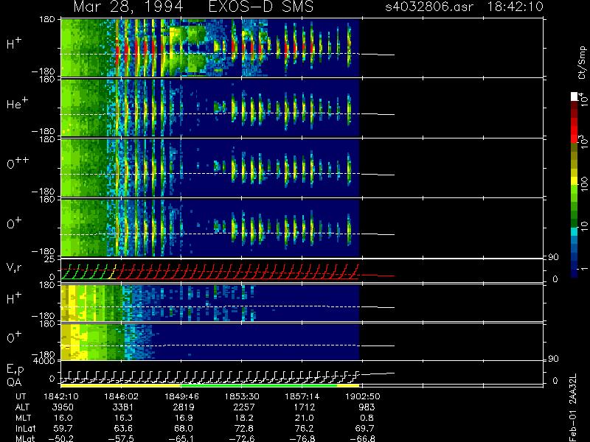Click ALT value '2257'
590x442 pixels.
click(x=244, y=407)
